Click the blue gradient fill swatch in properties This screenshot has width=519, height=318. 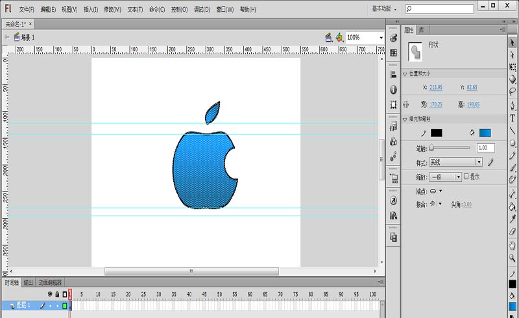[x=485, y=133]
